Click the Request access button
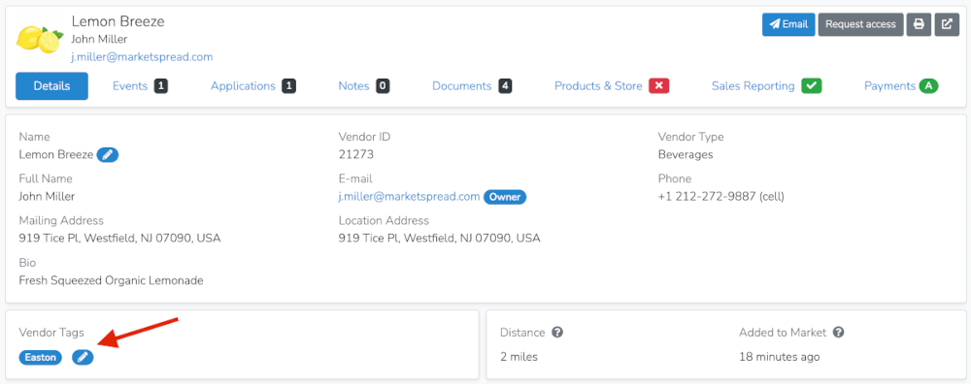This screenshot has width=971, height=384. point(860,25)
